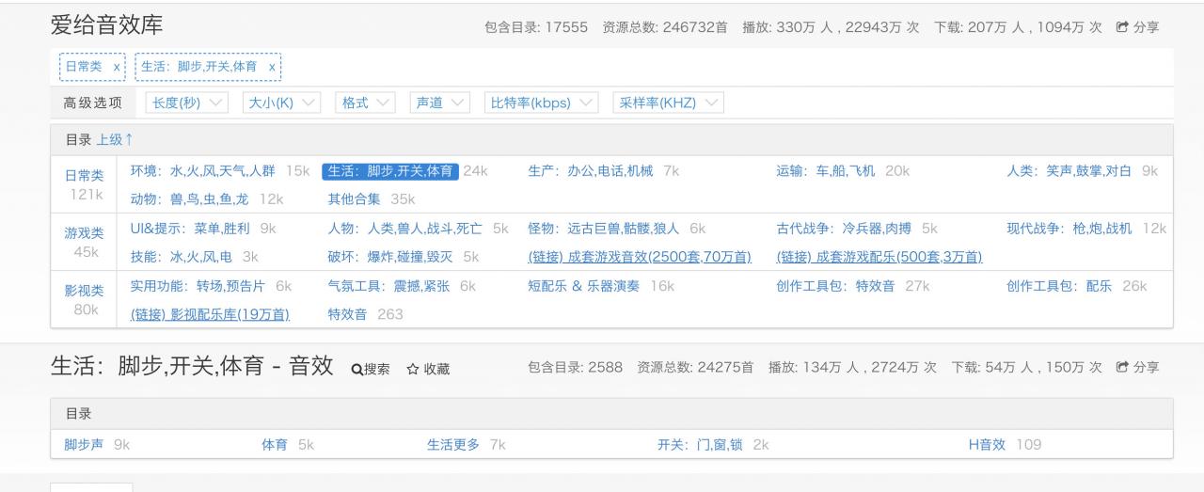Open the 体育 subdirectory
Viewport: 1204px width, 492px height.
tap(274, 444)
